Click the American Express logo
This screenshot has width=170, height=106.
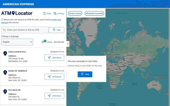pos(18,4)
